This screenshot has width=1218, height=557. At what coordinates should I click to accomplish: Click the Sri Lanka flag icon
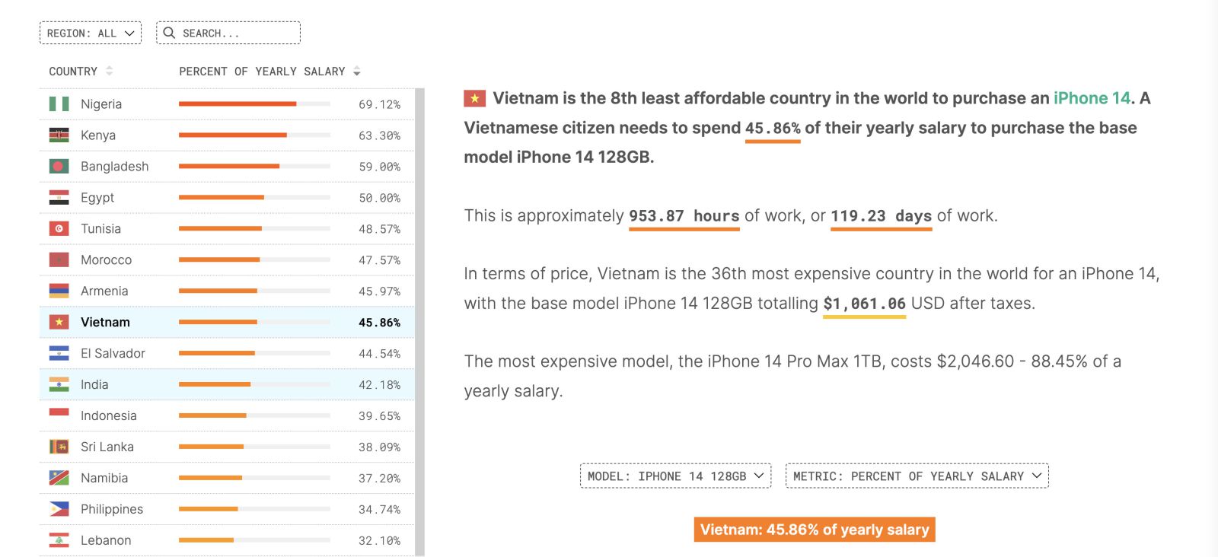[x=61, y=447]
